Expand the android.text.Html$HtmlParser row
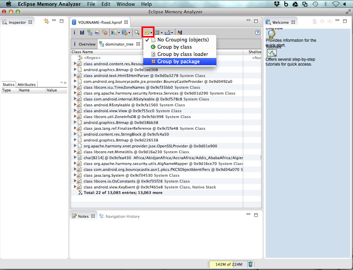Image resolution: width=353 pixels, height=270 pixels. click(x=75, y=75)
